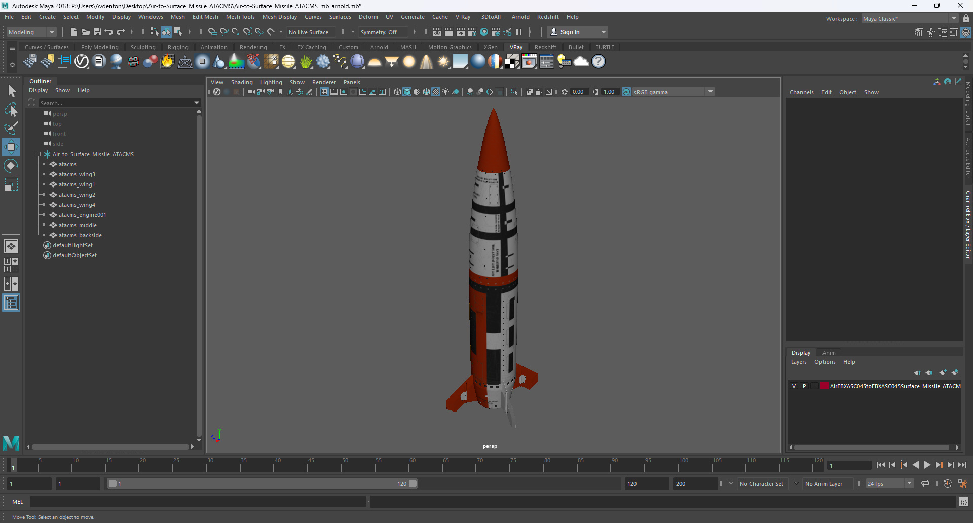
Task: Go to the end of playback range
Action: 962,465
